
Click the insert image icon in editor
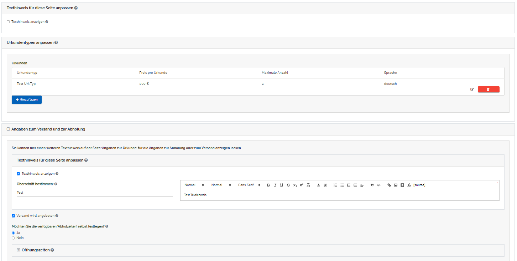(x=396, y=185)
